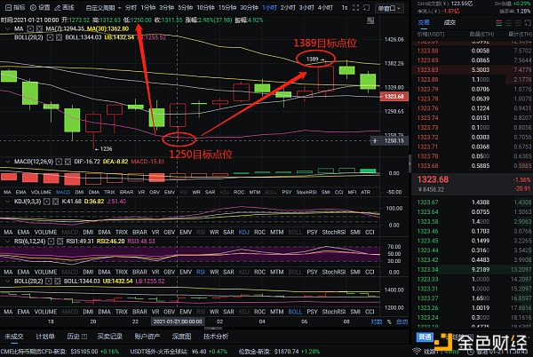This screenshot has height=357, width=533.
Task: Select StochRSI in KDJ panel indicator bar
Action: tap(334, 233)
